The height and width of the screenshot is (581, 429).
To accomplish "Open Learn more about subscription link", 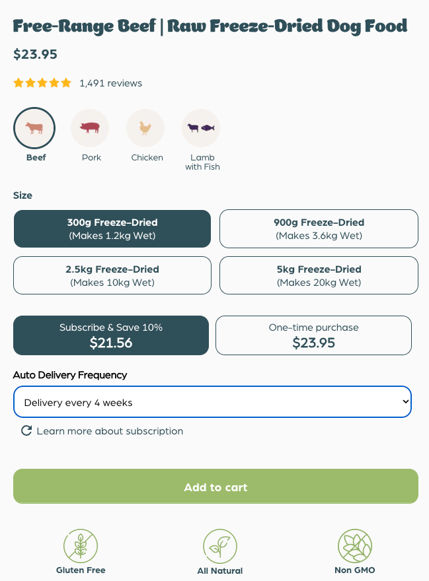I will click(110, 431).
